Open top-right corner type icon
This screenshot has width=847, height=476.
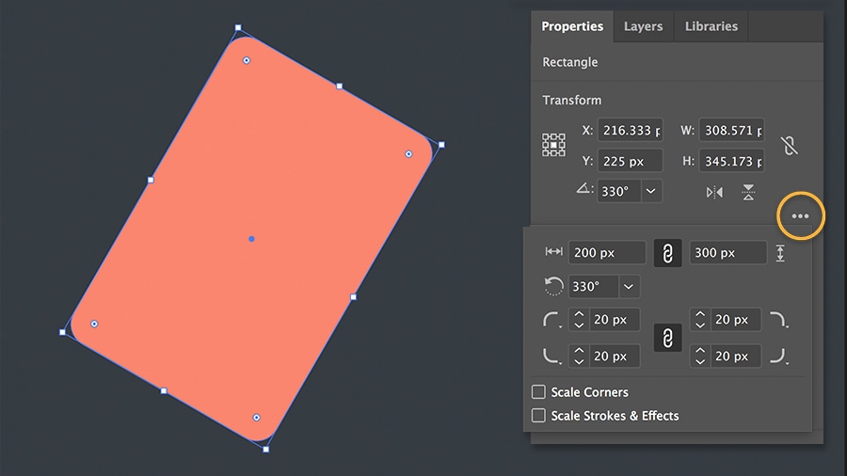778,321
